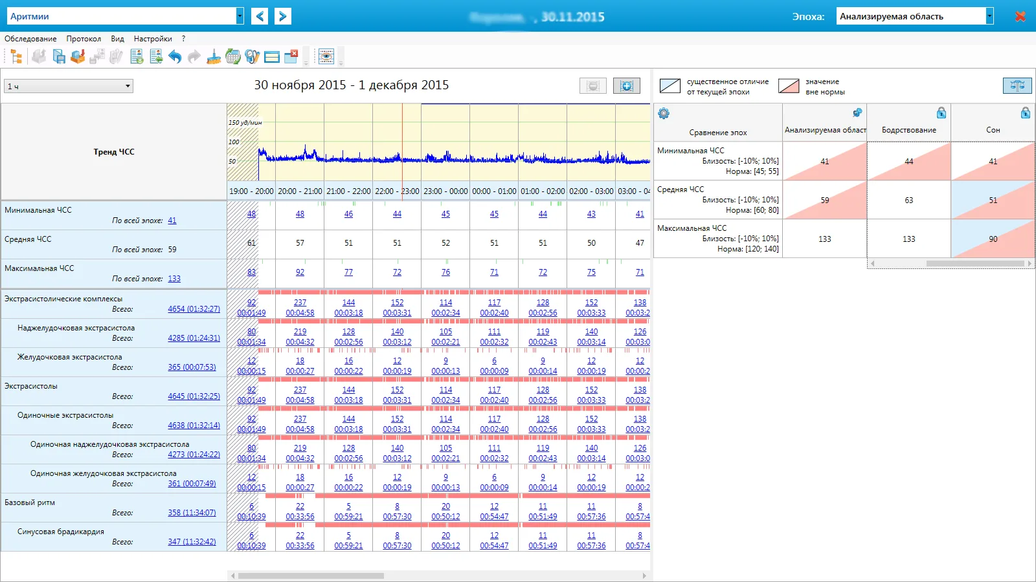Toggle the lock on Сон column

pos(1026,113)
